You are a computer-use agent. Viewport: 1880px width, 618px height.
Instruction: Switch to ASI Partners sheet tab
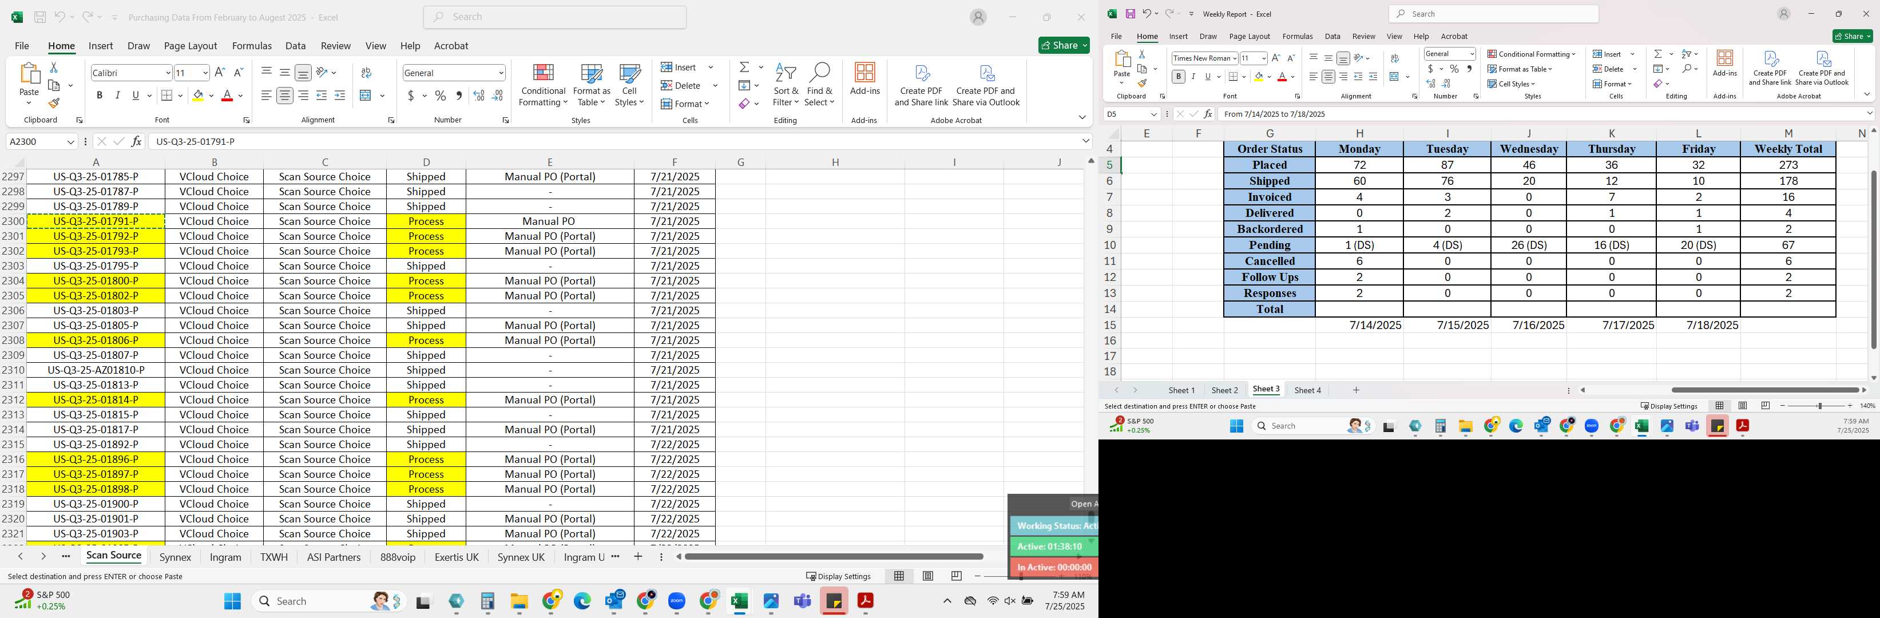(x=334, y=557)
